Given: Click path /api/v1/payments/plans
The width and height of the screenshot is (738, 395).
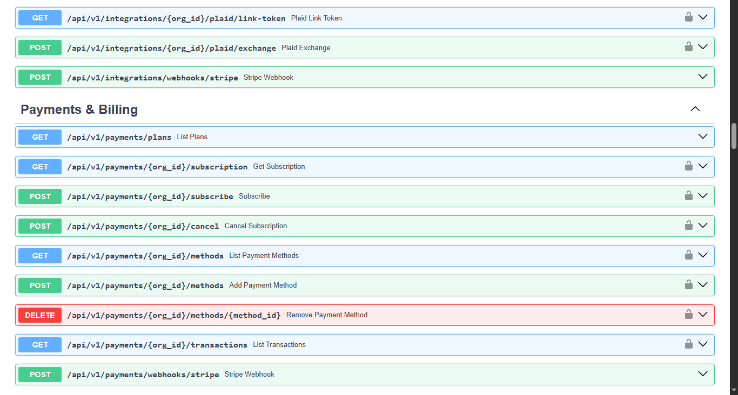Looking at the screenshot, I should click(x=119, y=137).
